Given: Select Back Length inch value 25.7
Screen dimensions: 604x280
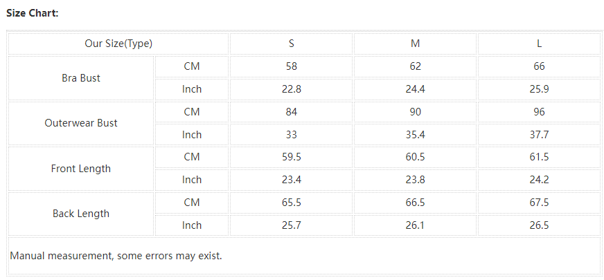Looking at the screenshot, I should pyautogui.click(x=291, y=225).
